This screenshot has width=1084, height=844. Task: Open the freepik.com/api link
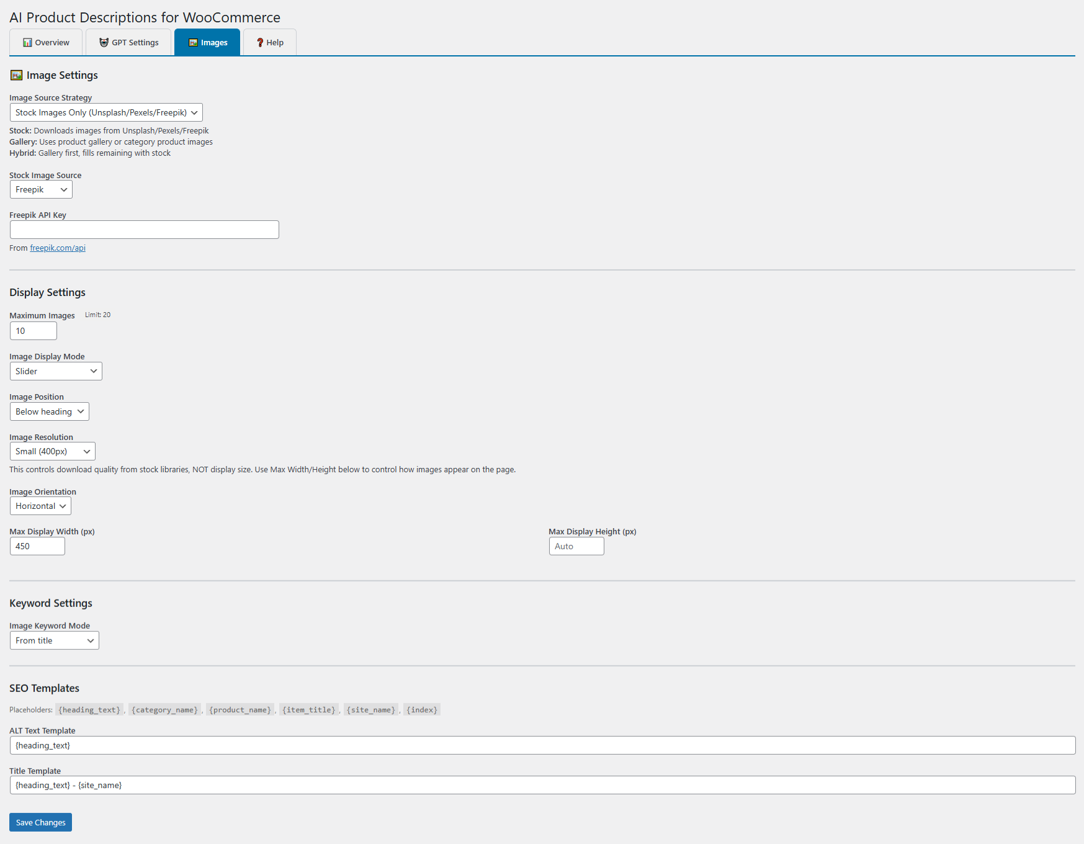pyautogui.click(x=58, y=248)
